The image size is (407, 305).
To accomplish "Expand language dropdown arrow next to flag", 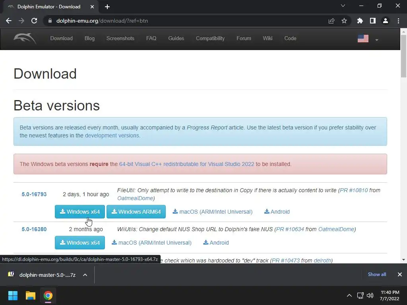I will [x=377, y=40].
